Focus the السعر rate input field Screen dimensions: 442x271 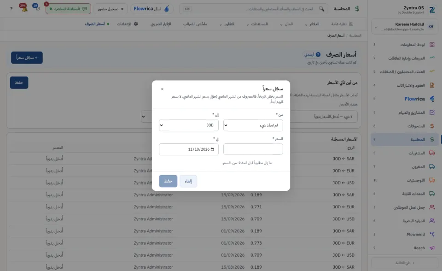(253, 149)
